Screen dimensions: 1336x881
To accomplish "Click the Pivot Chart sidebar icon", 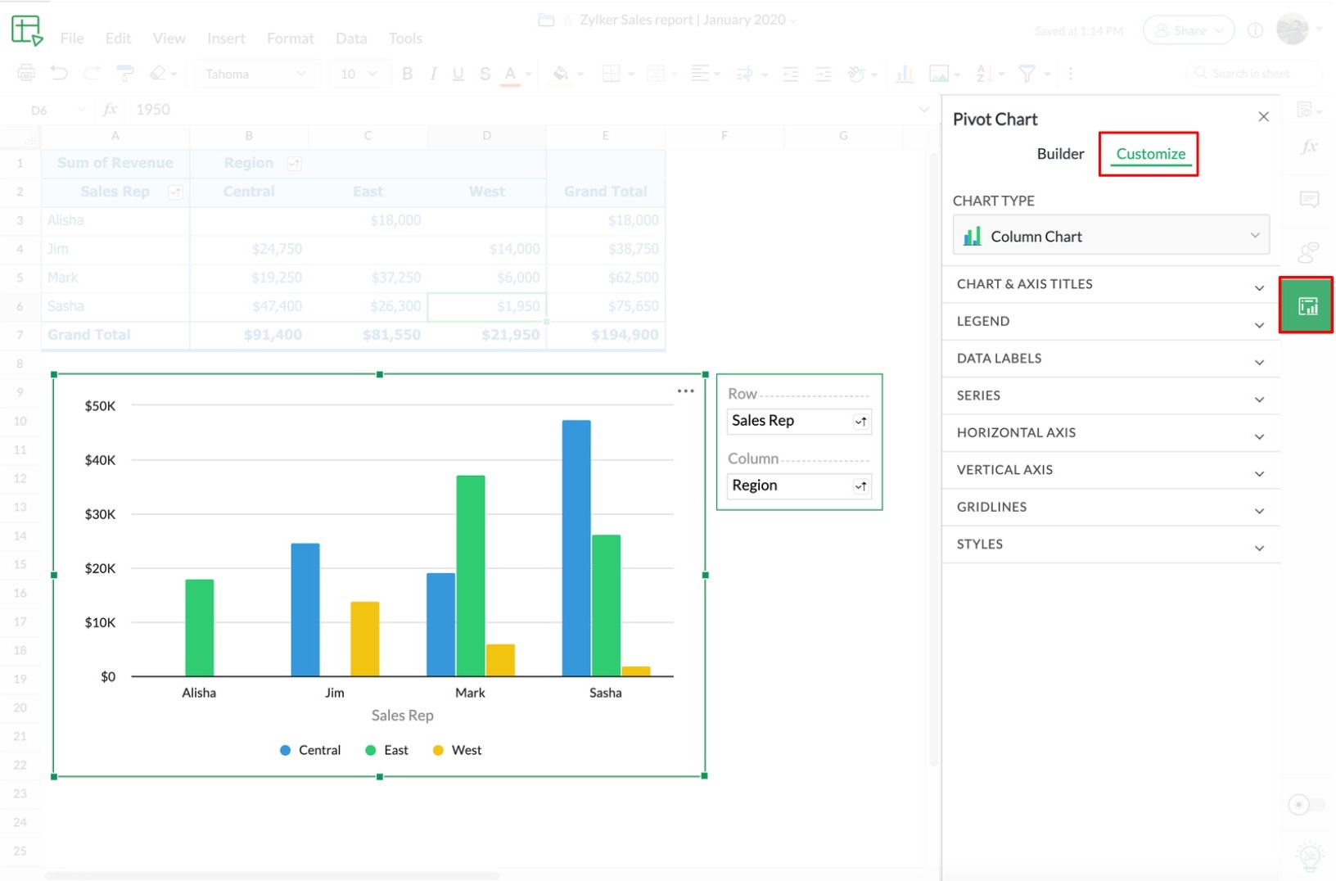I will 1307,305.
